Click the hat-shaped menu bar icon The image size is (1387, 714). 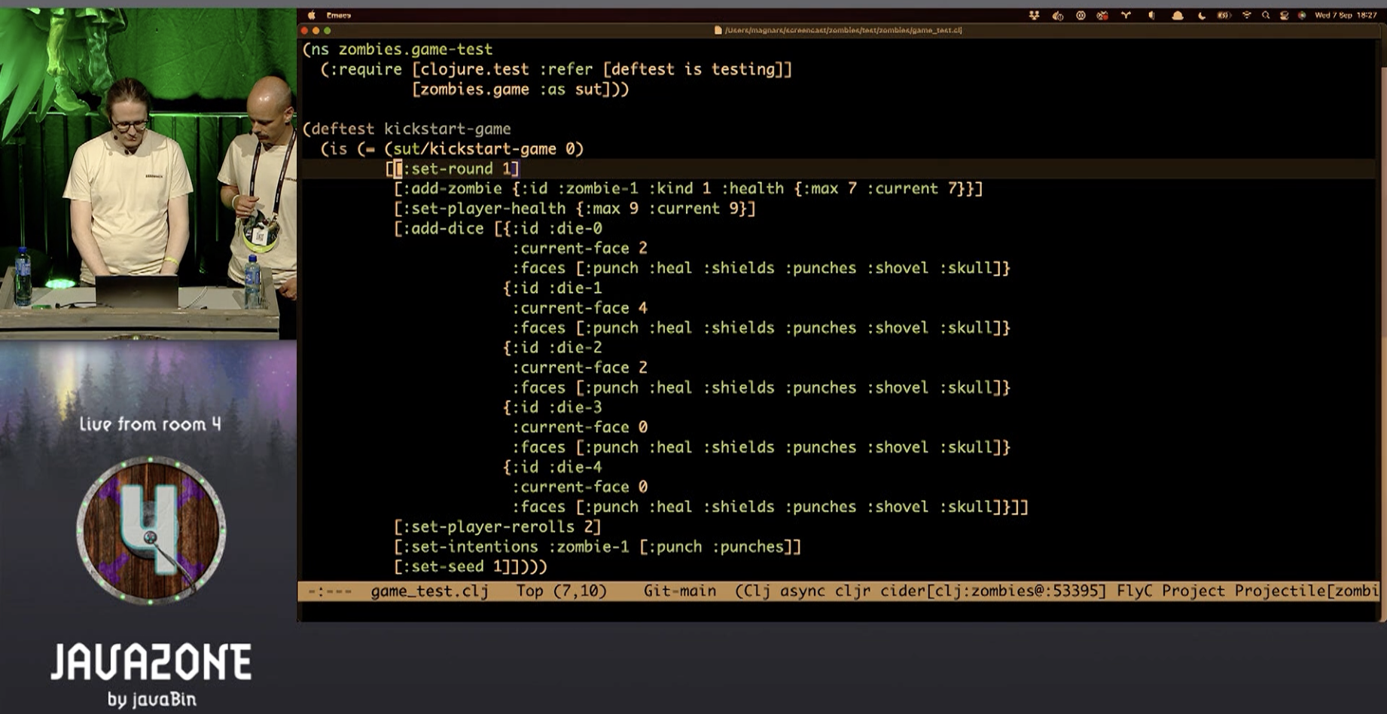[1177, 15]
